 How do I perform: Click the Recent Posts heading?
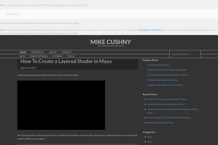[150, 94]
